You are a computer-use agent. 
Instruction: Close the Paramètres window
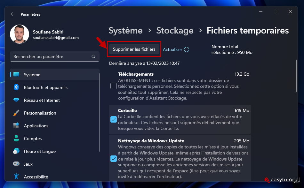coord(290,11)
